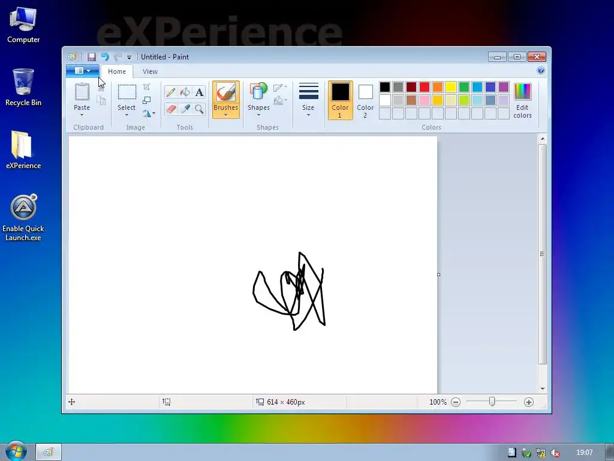Click the Redo arrow in title bar
Image resolution: width=614 pixels, height=461 pixels.
118,57
